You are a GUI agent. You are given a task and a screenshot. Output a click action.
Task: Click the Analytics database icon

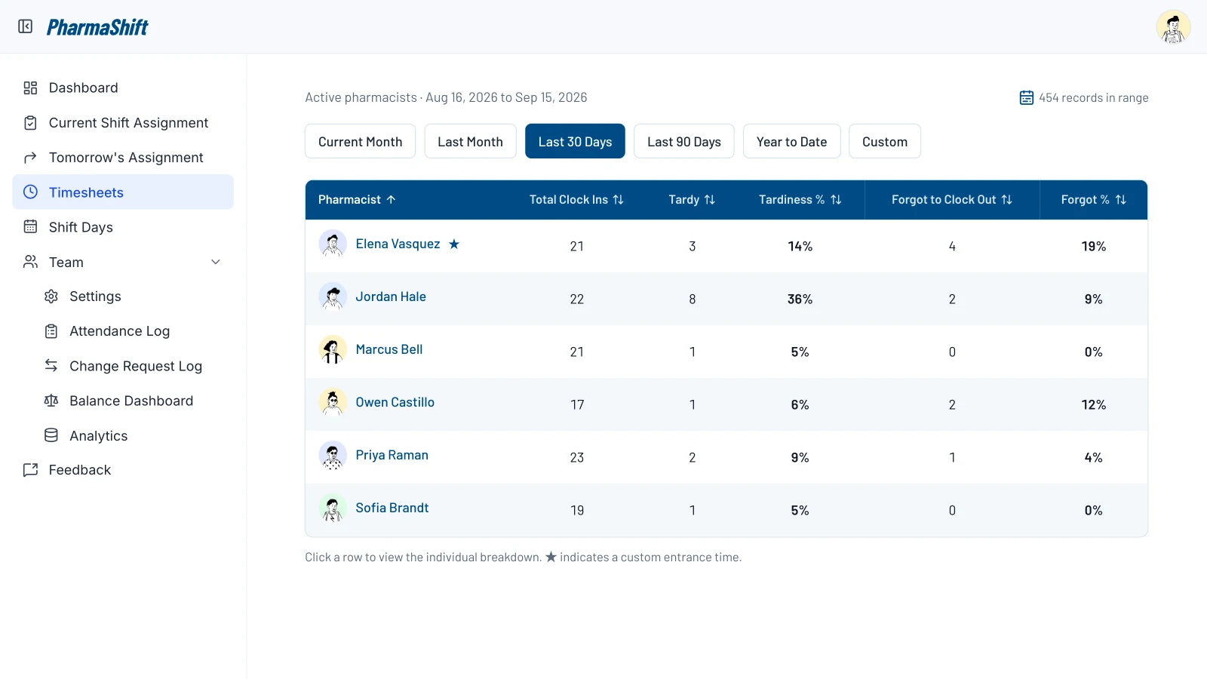tap(51, 435)
